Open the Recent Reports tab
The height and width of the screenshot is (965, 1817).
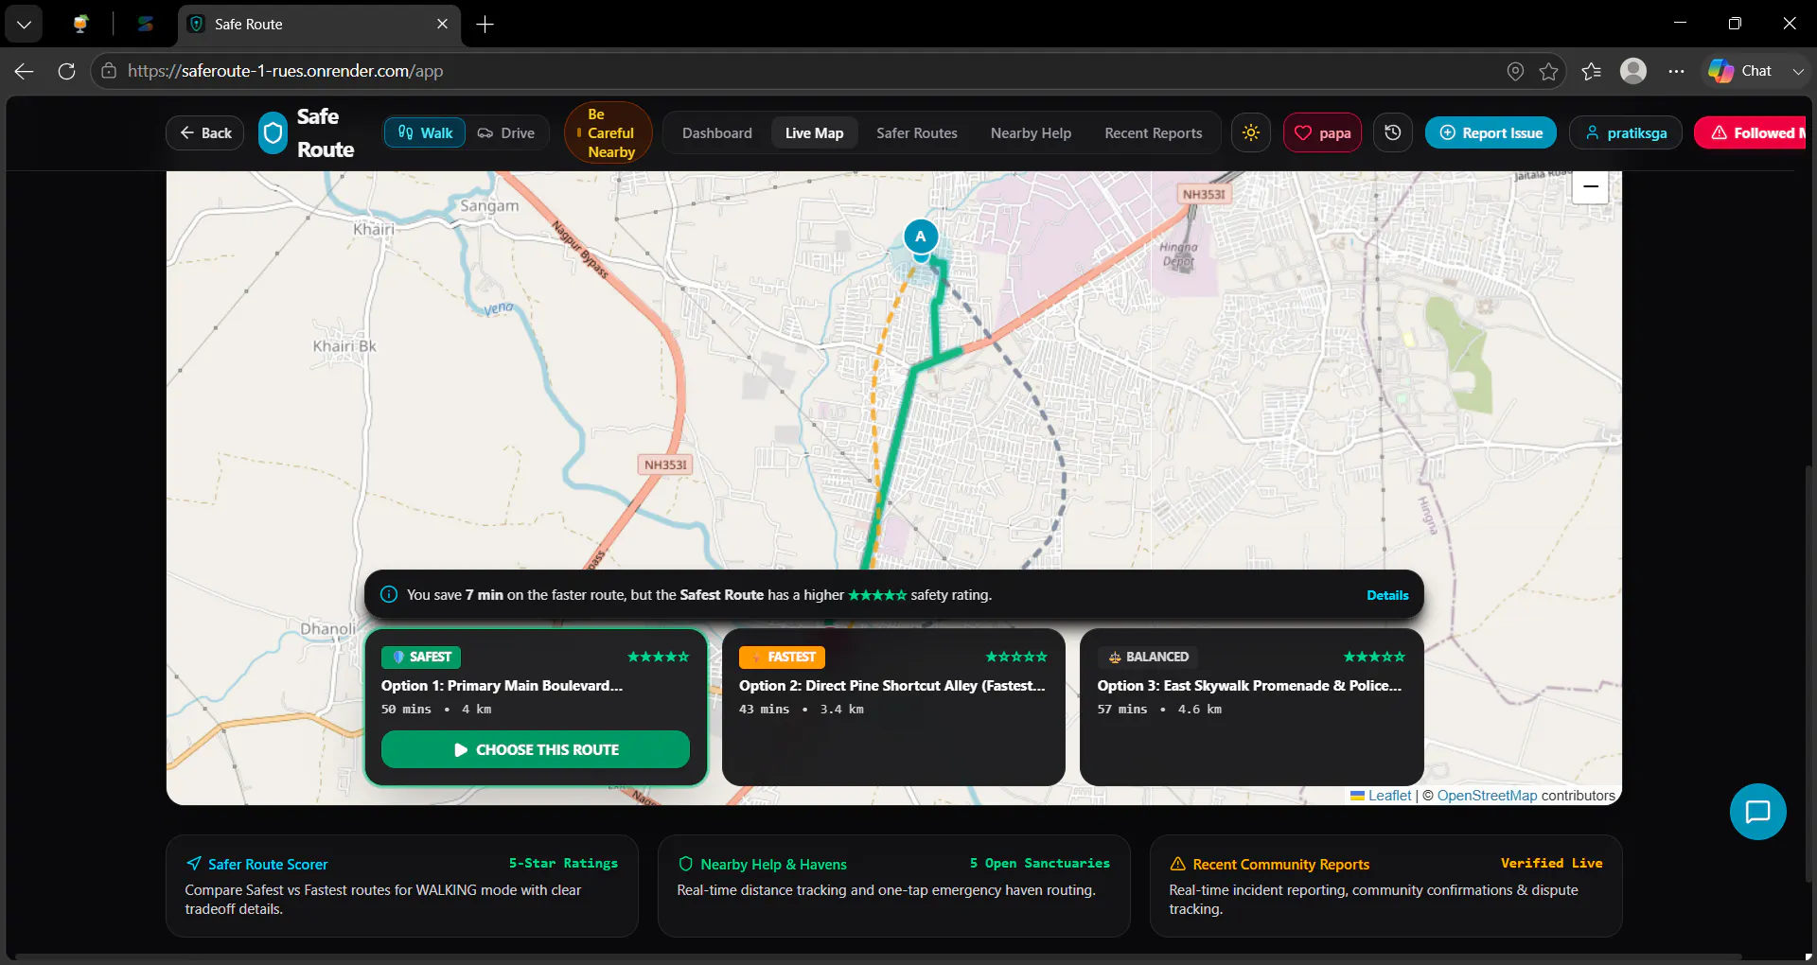click(x=1154, y=132)
